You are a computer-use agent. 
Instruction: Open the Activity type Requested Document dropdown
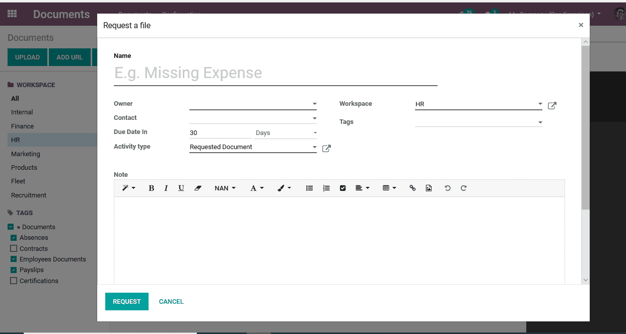click(x=253, y=147)
